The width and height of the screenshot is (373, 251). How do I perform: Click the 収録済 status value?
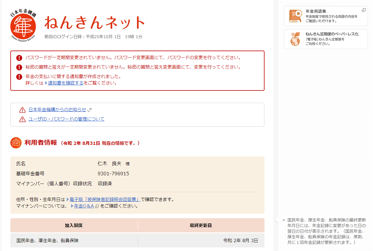pyautogui.click(x=105, y=184)
